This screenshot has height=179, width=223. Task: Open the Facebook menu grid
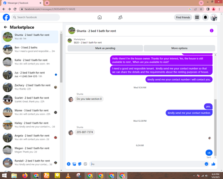tap(197, 17)
